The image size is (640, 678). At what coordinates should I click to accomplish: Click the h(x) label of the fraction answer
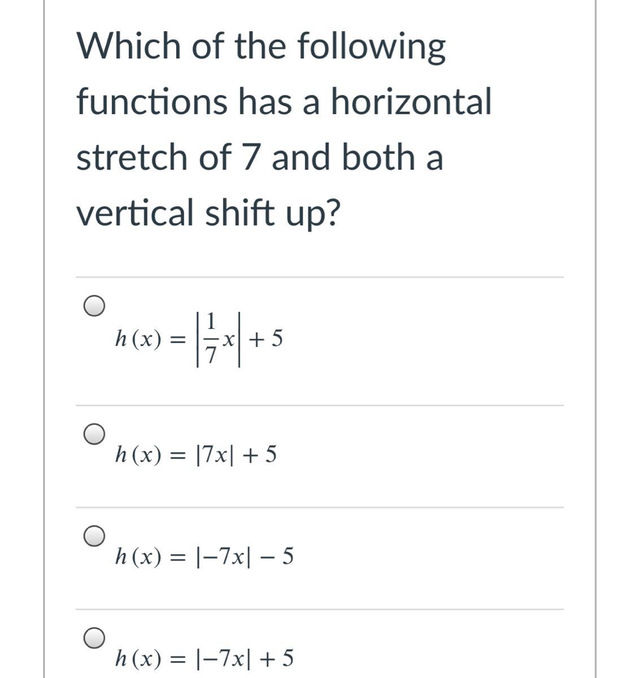click(138, 339)
